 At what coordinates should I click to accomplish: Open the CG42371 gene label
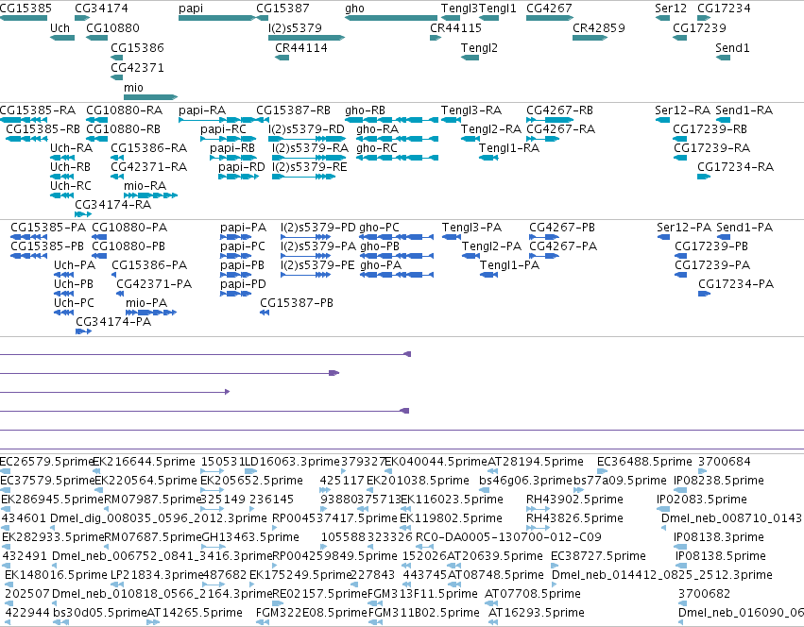[137, 68]
